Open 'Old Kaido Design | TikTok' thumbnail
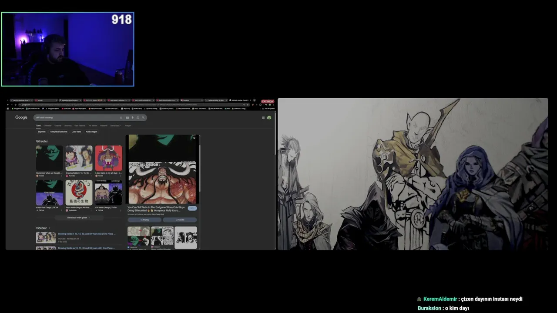The height and width of the screenshot is (313, 557). click(108, 193)
